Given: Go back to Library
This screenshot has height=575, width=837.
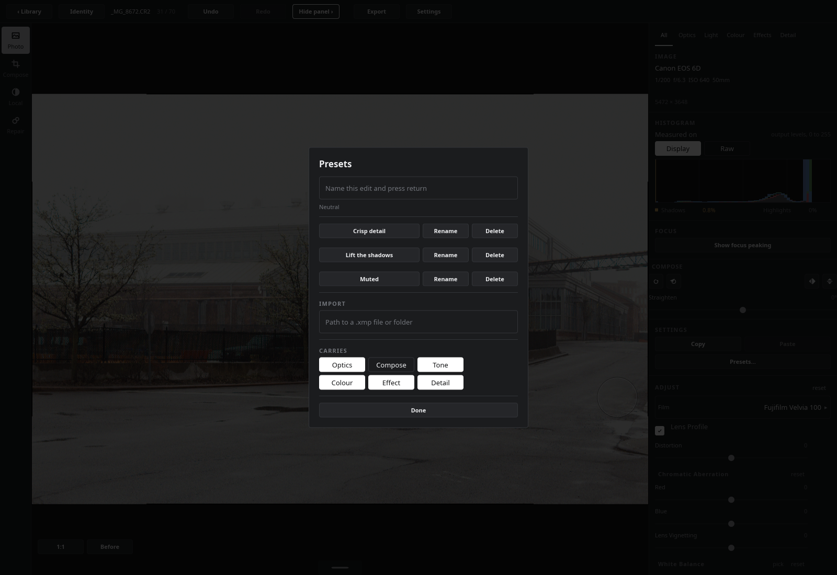Looking at the screenshot, I should point(29,11).
